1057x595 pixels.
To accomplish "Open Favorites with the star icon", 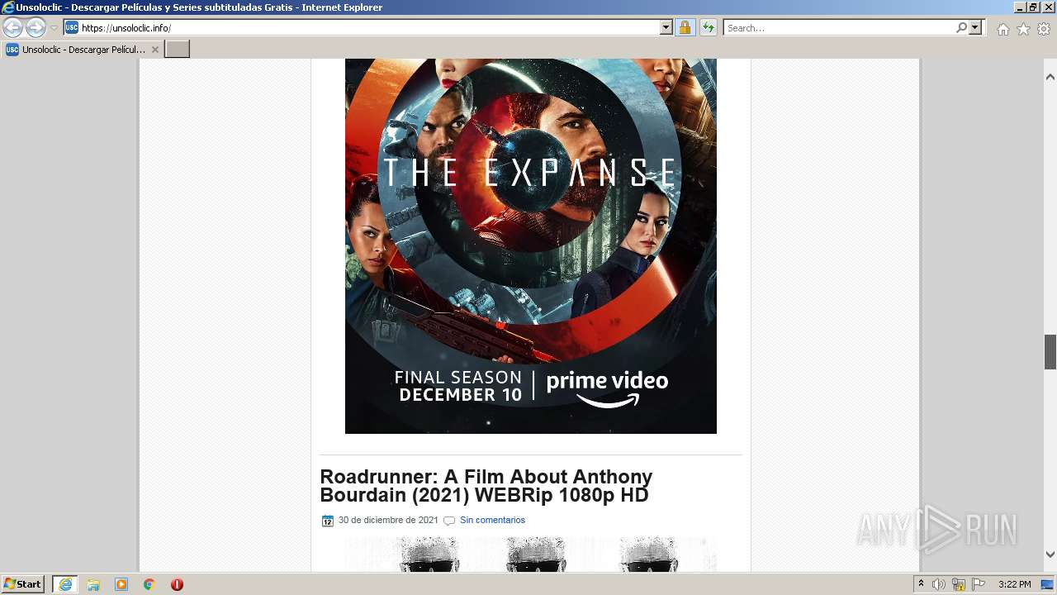I will click(x=1023, y=29).
